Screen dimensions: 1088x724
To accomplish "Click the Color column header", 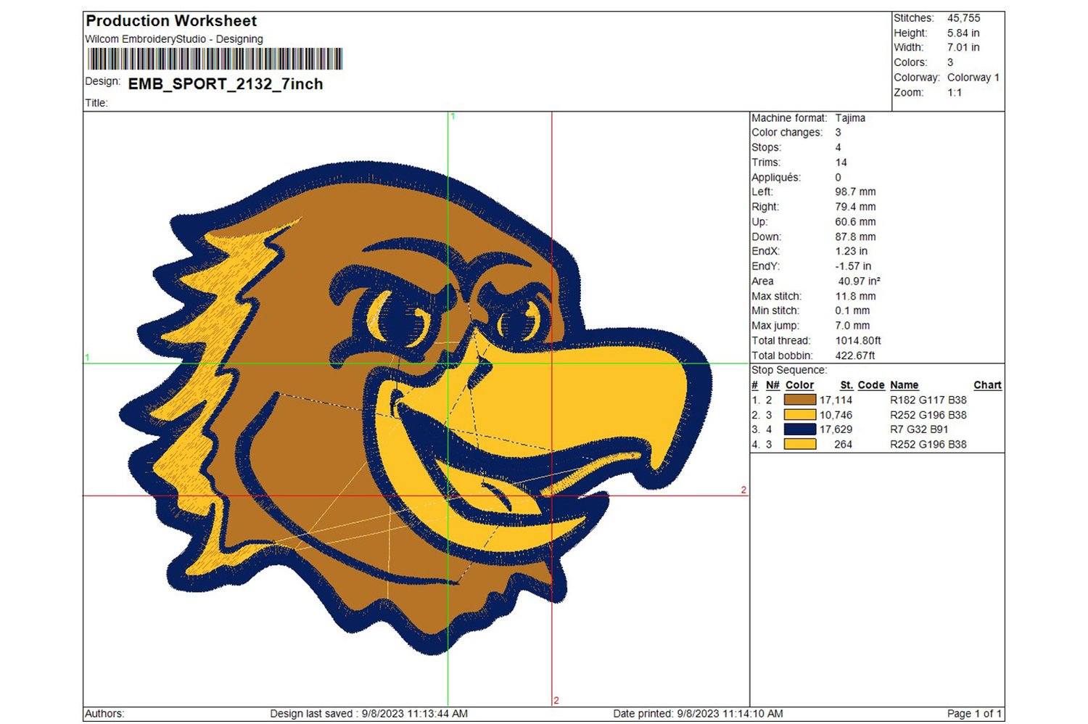I will [x=799, y=385].
